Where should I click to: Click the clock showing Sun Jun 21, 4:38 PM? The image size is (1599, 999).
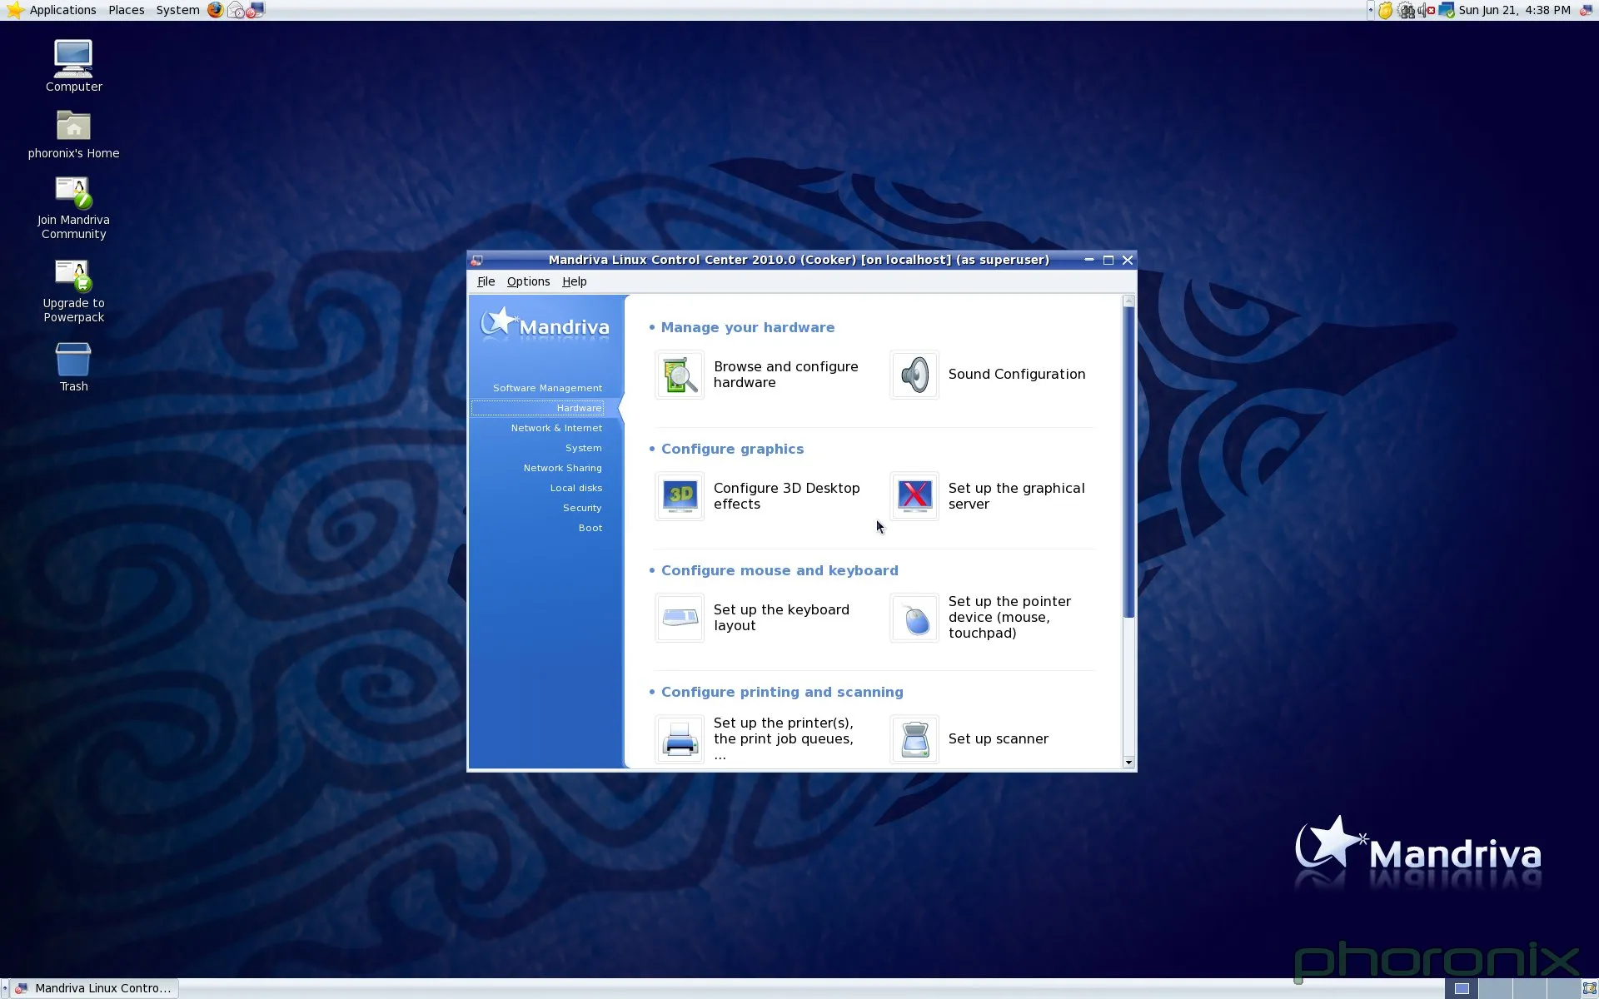click(x=1514, y=10)
